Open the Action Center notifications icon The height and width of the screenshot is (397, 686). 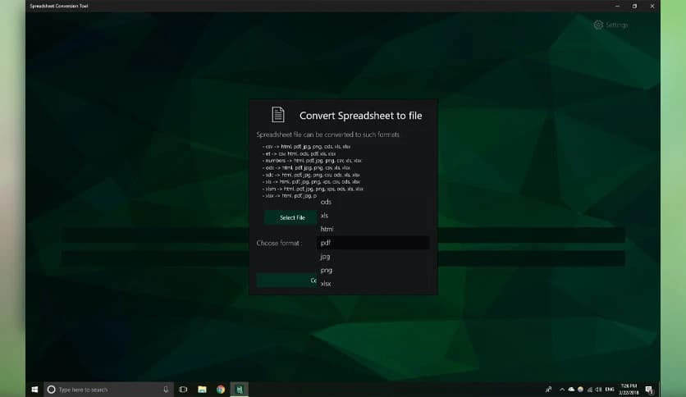(649, 389)
